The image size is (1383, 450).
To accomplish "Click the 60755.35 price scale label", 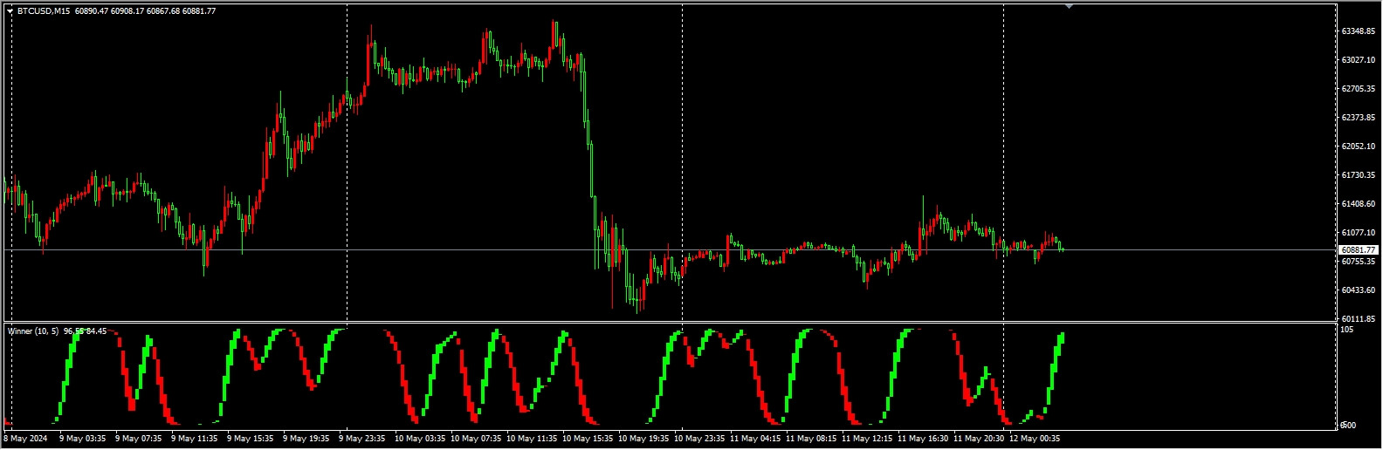I will (x=1359, y=262).
